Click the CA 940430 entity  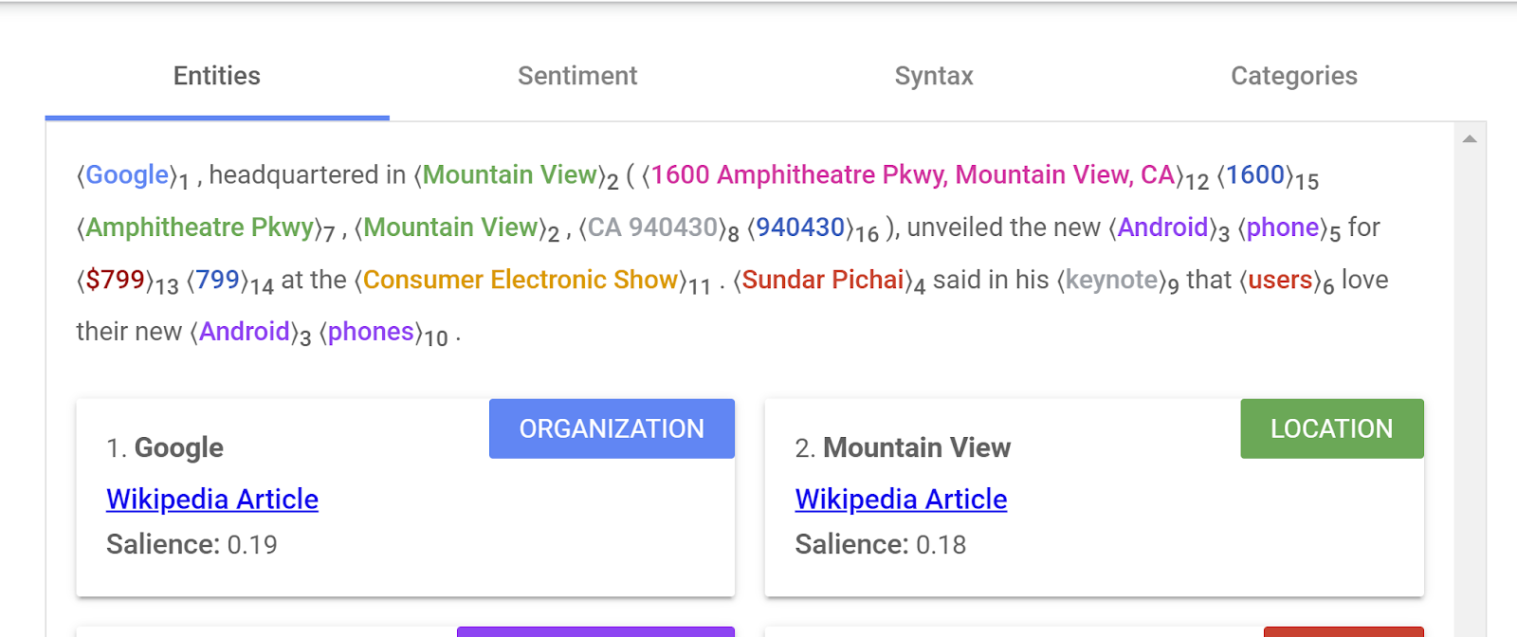(x=652, y=227)
